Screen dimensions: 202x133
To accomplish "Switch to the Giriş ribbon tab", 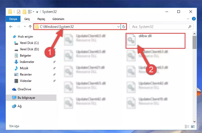I will click(27, 19).
